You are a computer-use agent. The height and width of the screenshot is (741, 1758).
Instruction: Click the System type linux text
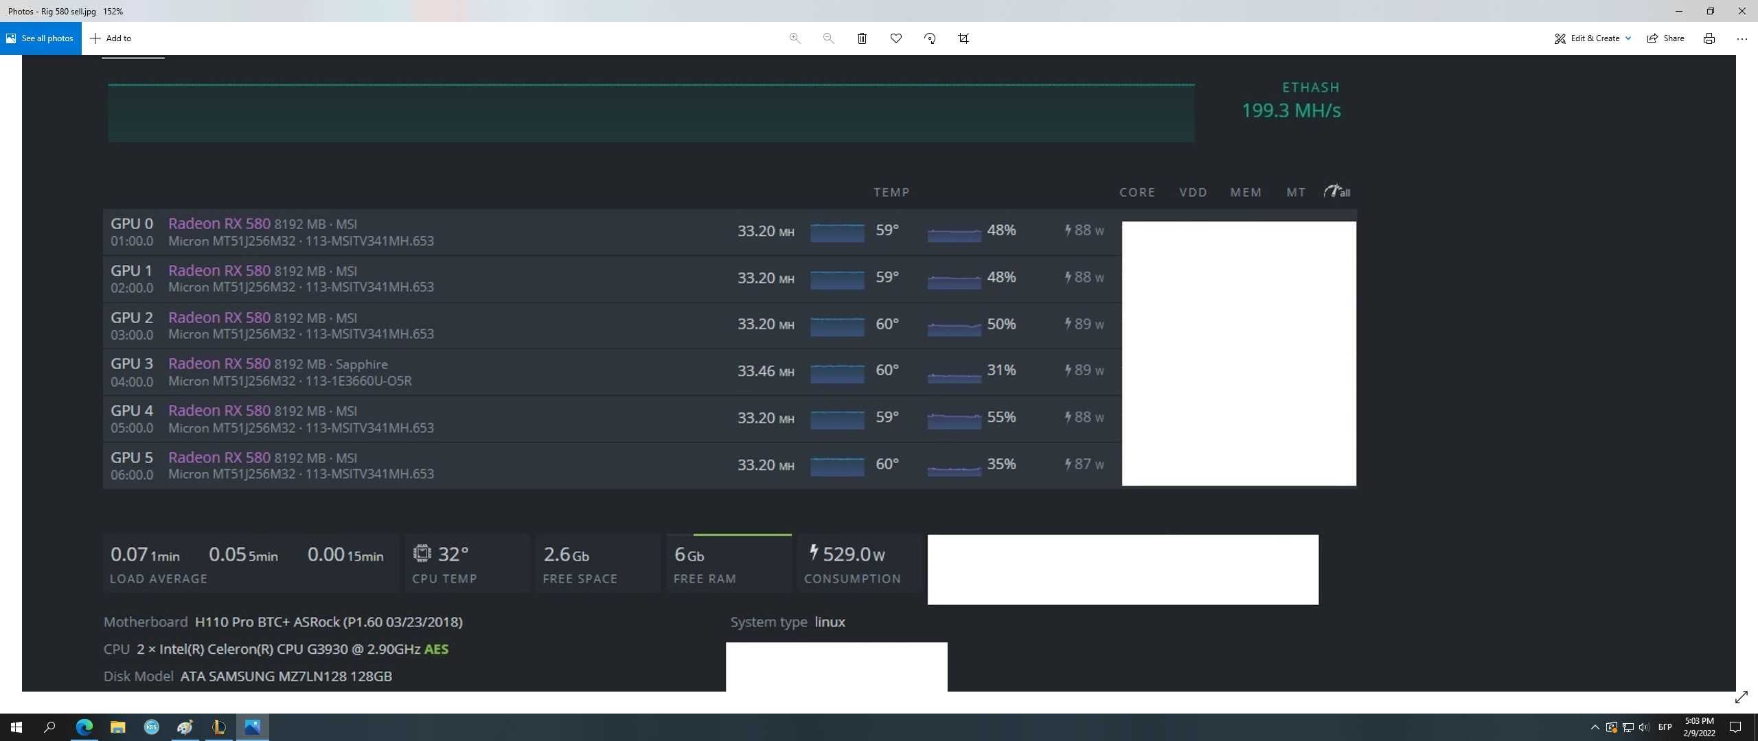tap(788, 622)
